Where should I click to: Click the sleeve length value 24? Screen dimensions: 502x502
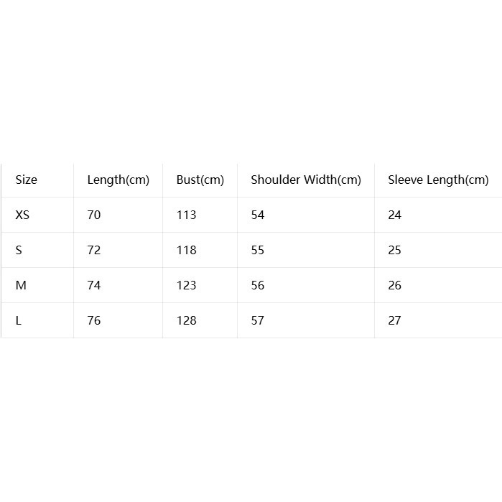pyautogui.click(x=394, y=215)
